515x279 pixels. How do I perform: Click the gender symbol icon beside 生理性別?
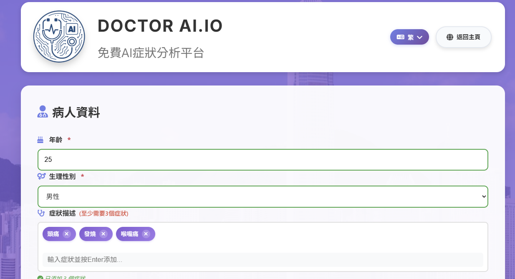click(41, 176)
